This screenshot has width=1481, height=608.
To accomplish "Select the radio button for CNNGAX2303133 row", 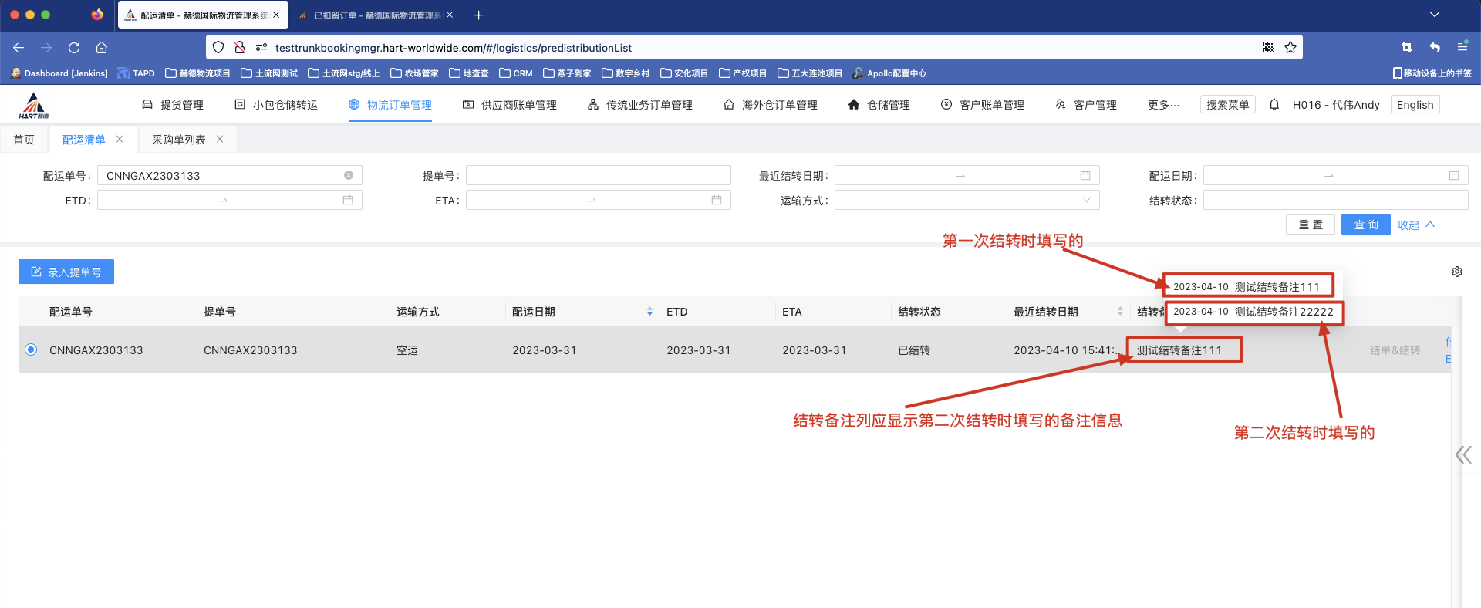I will pos(31,350).
